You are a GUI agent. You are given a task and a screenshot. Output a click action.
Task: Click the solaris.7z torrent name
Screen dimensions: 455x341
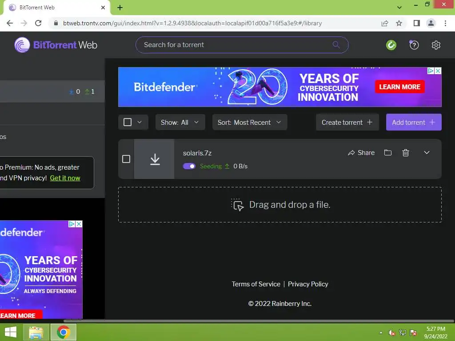point(197,153)
